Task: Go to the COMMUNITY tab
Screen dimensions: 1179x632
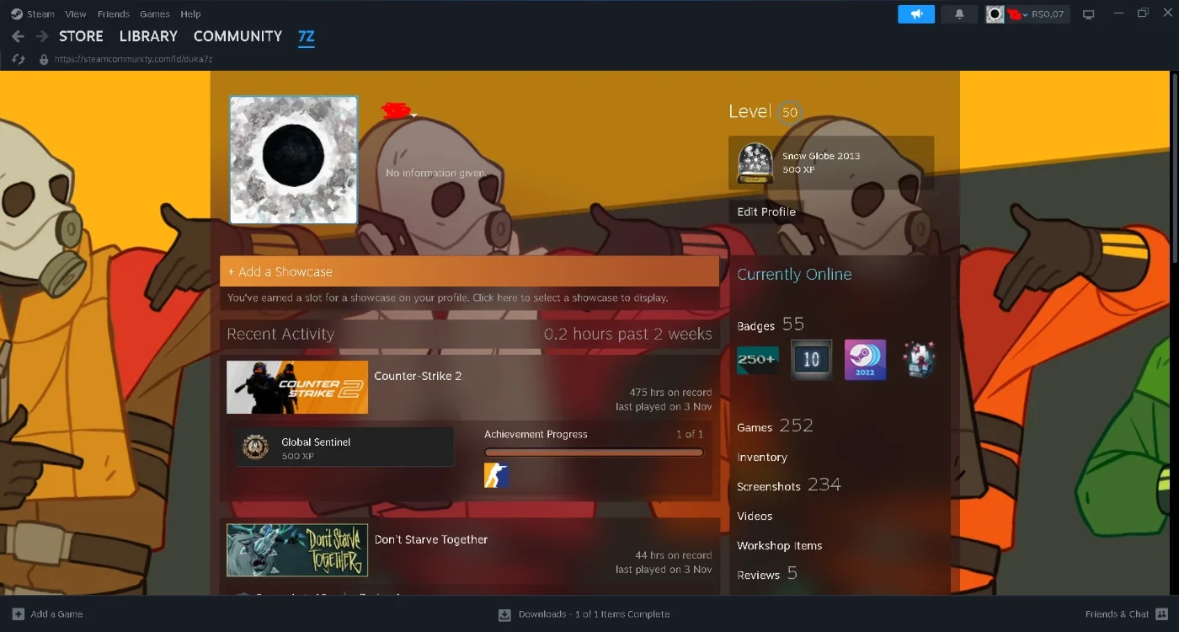Action: coord(237,36)
